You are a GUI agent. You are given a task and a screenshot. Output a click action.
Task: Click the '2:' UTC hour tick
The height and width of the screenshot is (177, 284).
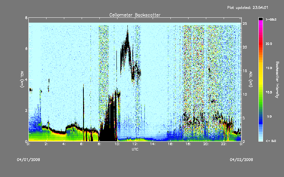47,144
